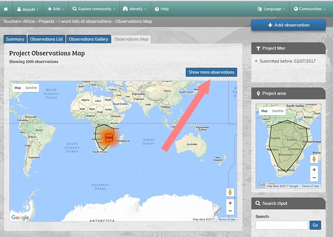Open the Observations Gallery tab
The width and height of the screenshot is (333, 237).
click(88, 39)
